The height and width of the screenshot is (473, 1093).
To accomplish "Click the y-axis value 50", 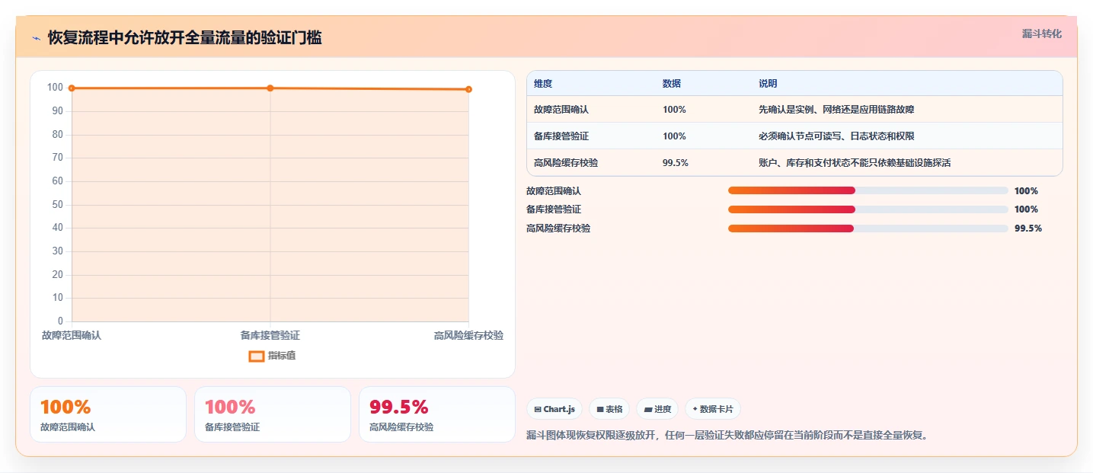I will pyautogui.click(x=58, y=205).
